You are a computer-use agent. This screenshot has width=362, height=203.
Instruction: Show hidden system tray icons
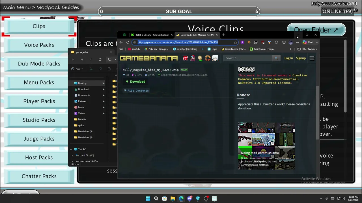pyautogui.click(x=320, y=198)
